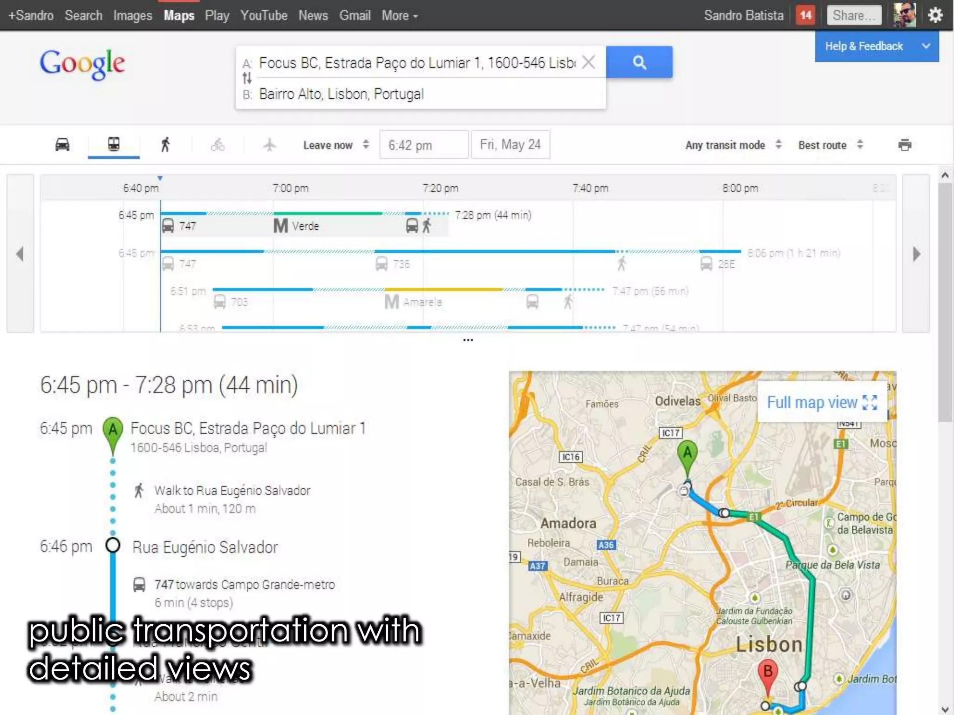Viewport: 954px width, 715px height.
Task: Click the 6:42 pm time field
Action: (424, 145)
